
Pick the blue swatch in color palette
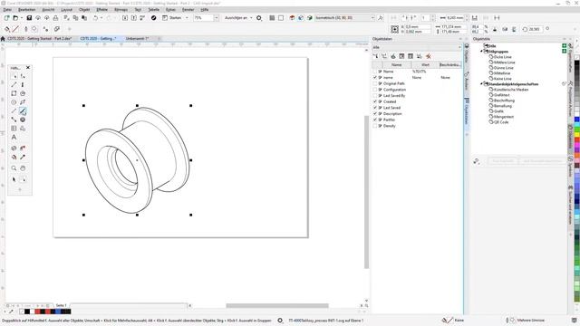576,120
